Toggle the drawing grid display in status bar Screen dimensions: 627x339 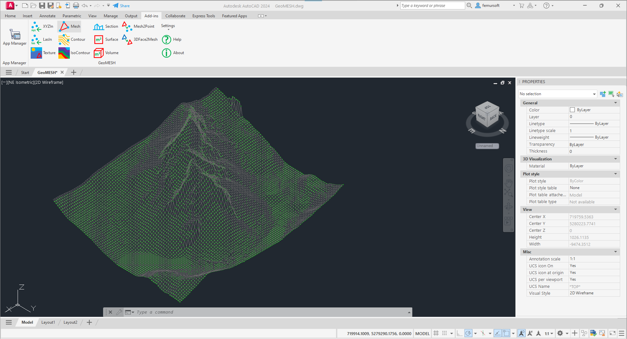[x=436, y=333]
